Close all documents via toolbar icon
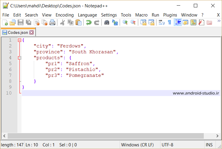The height and width of the screenshot is (149, 222). (x=44, y=22)
